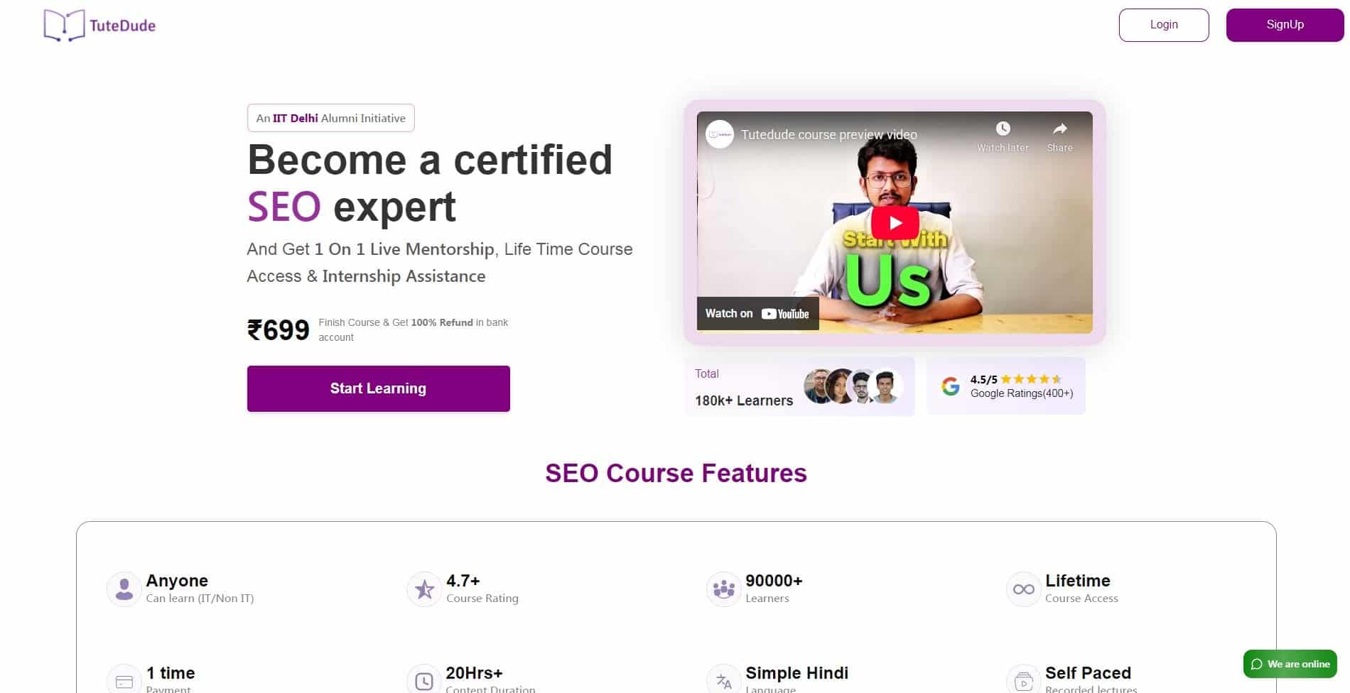Select the infinity icon for Lifetime access
This screenshot has height=693, width=1350.
tap(1023, 589)
